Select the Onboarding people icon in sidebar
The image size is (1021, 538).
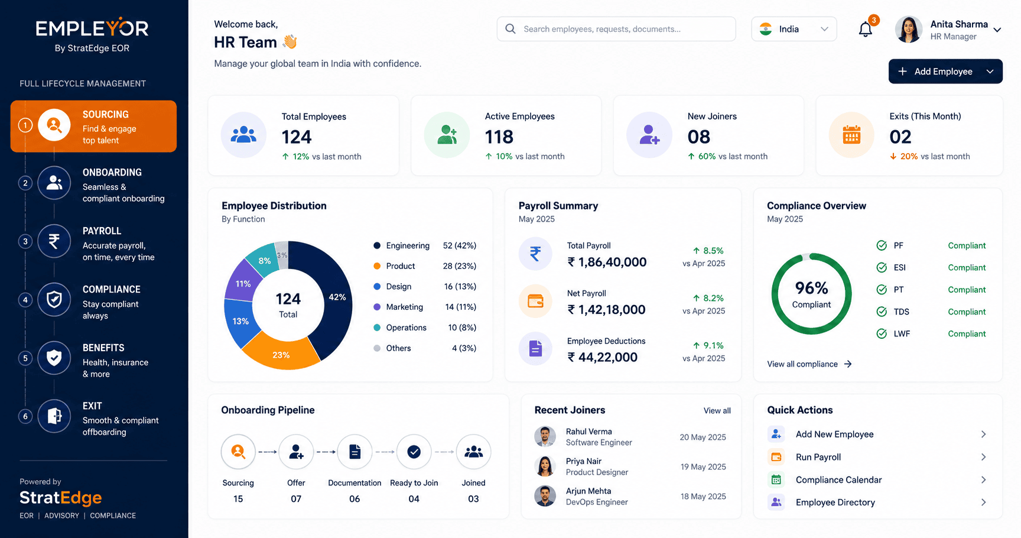point(54,183)
